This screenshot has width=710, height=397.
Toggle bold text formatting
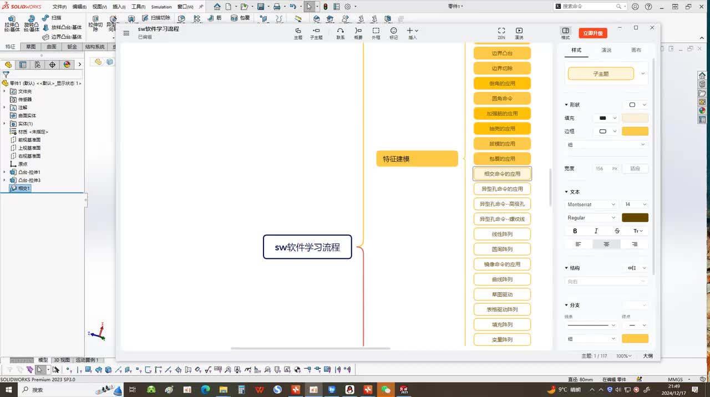(x=575, y=231)
